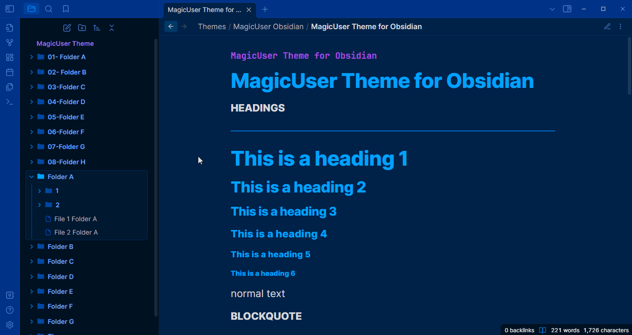Expand subfolder 2 chevron
The height and width of the screenshot is (335, 632).
pyautogui.click(x=39, y=205)
